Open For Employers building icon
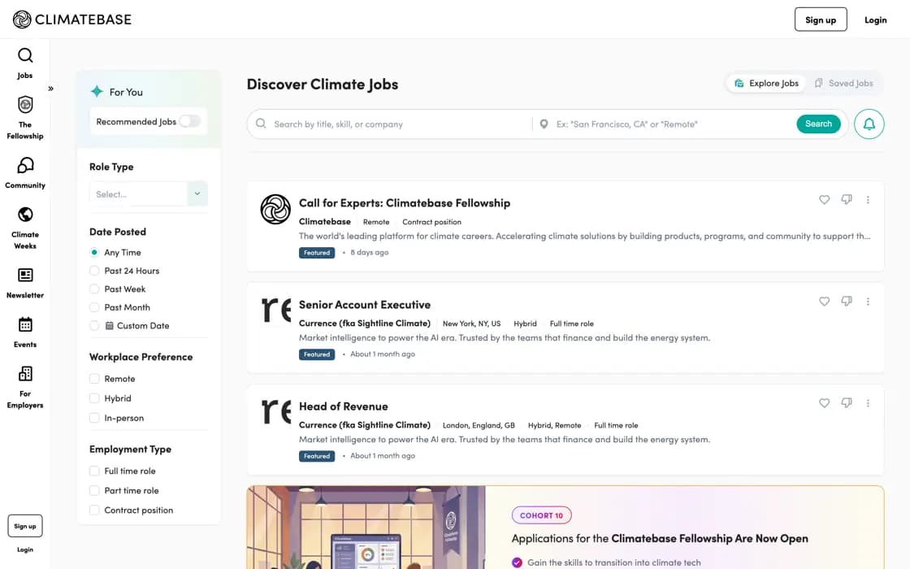 tap(25, 374)
